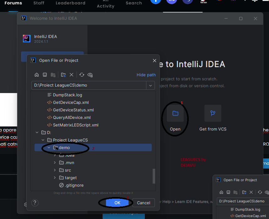Viewport: 269px width, 219px height.
Task: Expand the target folder
Action: point(55,178)
